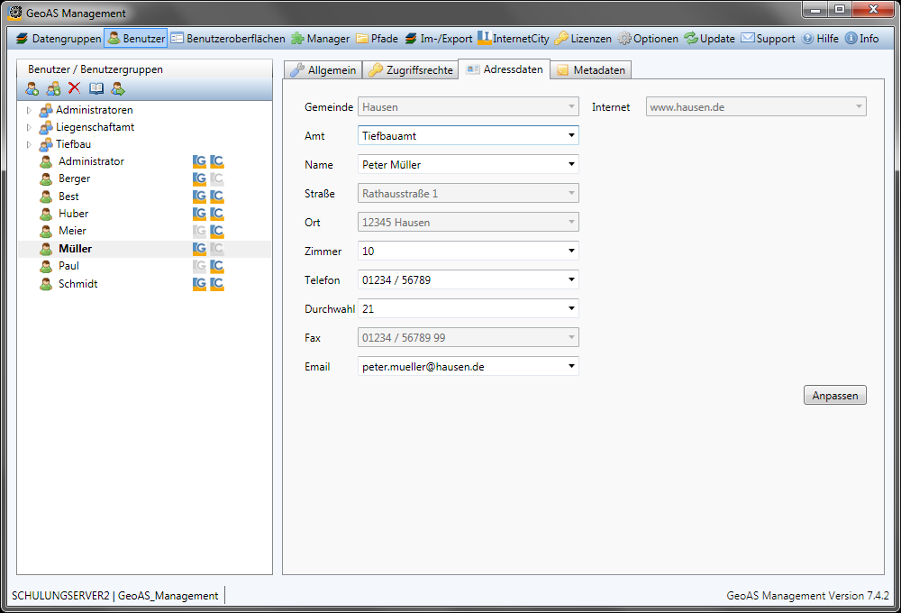Toggle the G license icon for Paul
901x613 pixels.
point(199,266)
